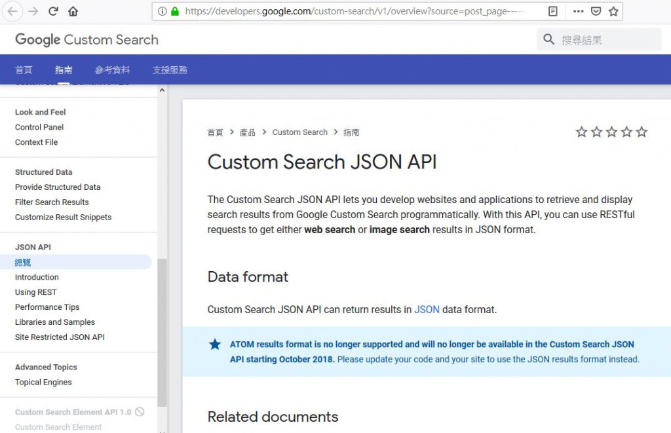Click the Google Custom Search logo
The height and width of the screenshot is (433, 671).
[87, 39]
